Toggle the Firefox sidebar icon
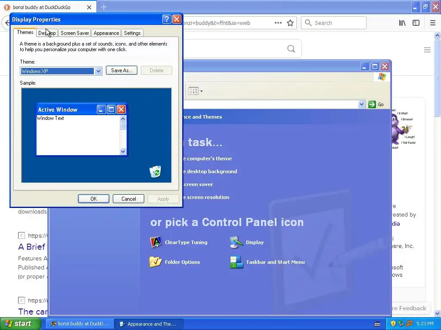Viewport: 441px width, 330px height. click(416, 23)
